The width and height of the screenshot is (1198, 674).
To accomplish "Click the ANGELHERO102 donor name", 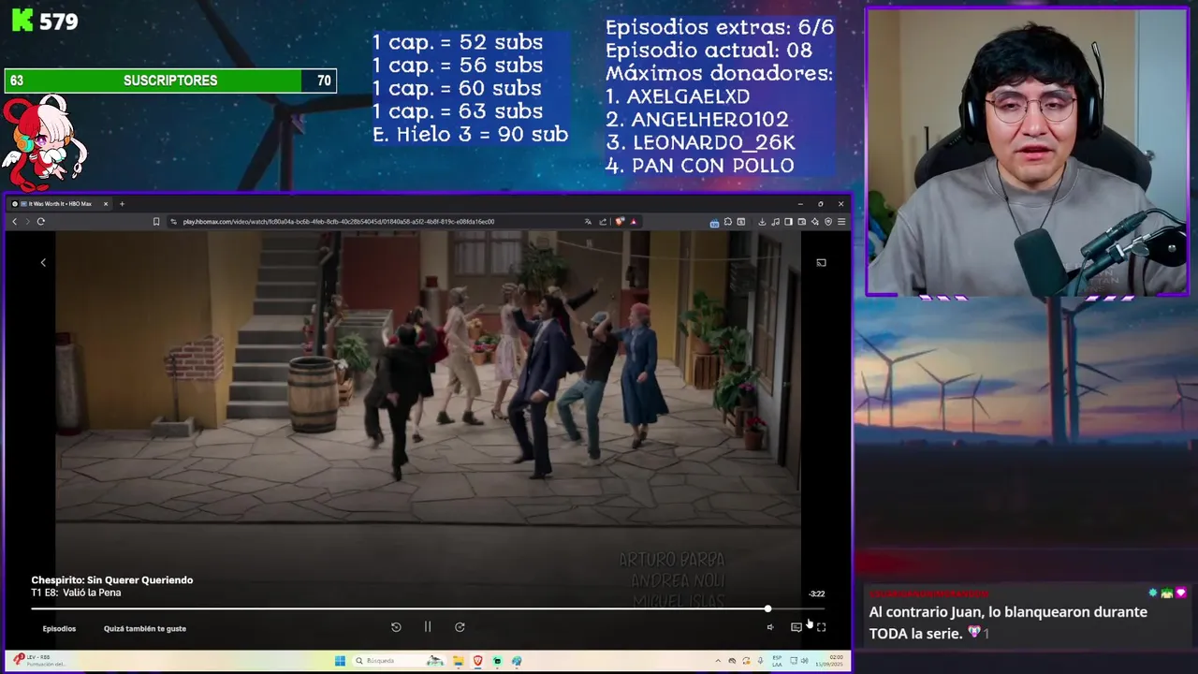I will coord(709,120).
